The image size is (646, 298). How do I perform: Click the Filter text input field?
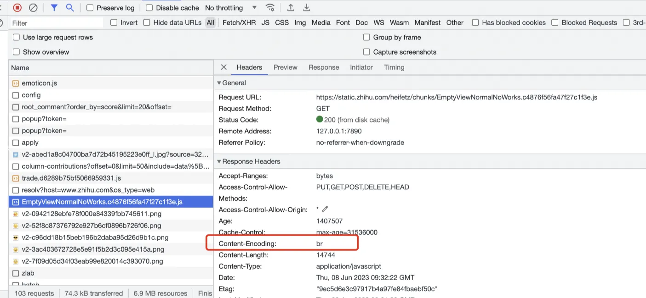pyautogui.click(x=55, y=23)
